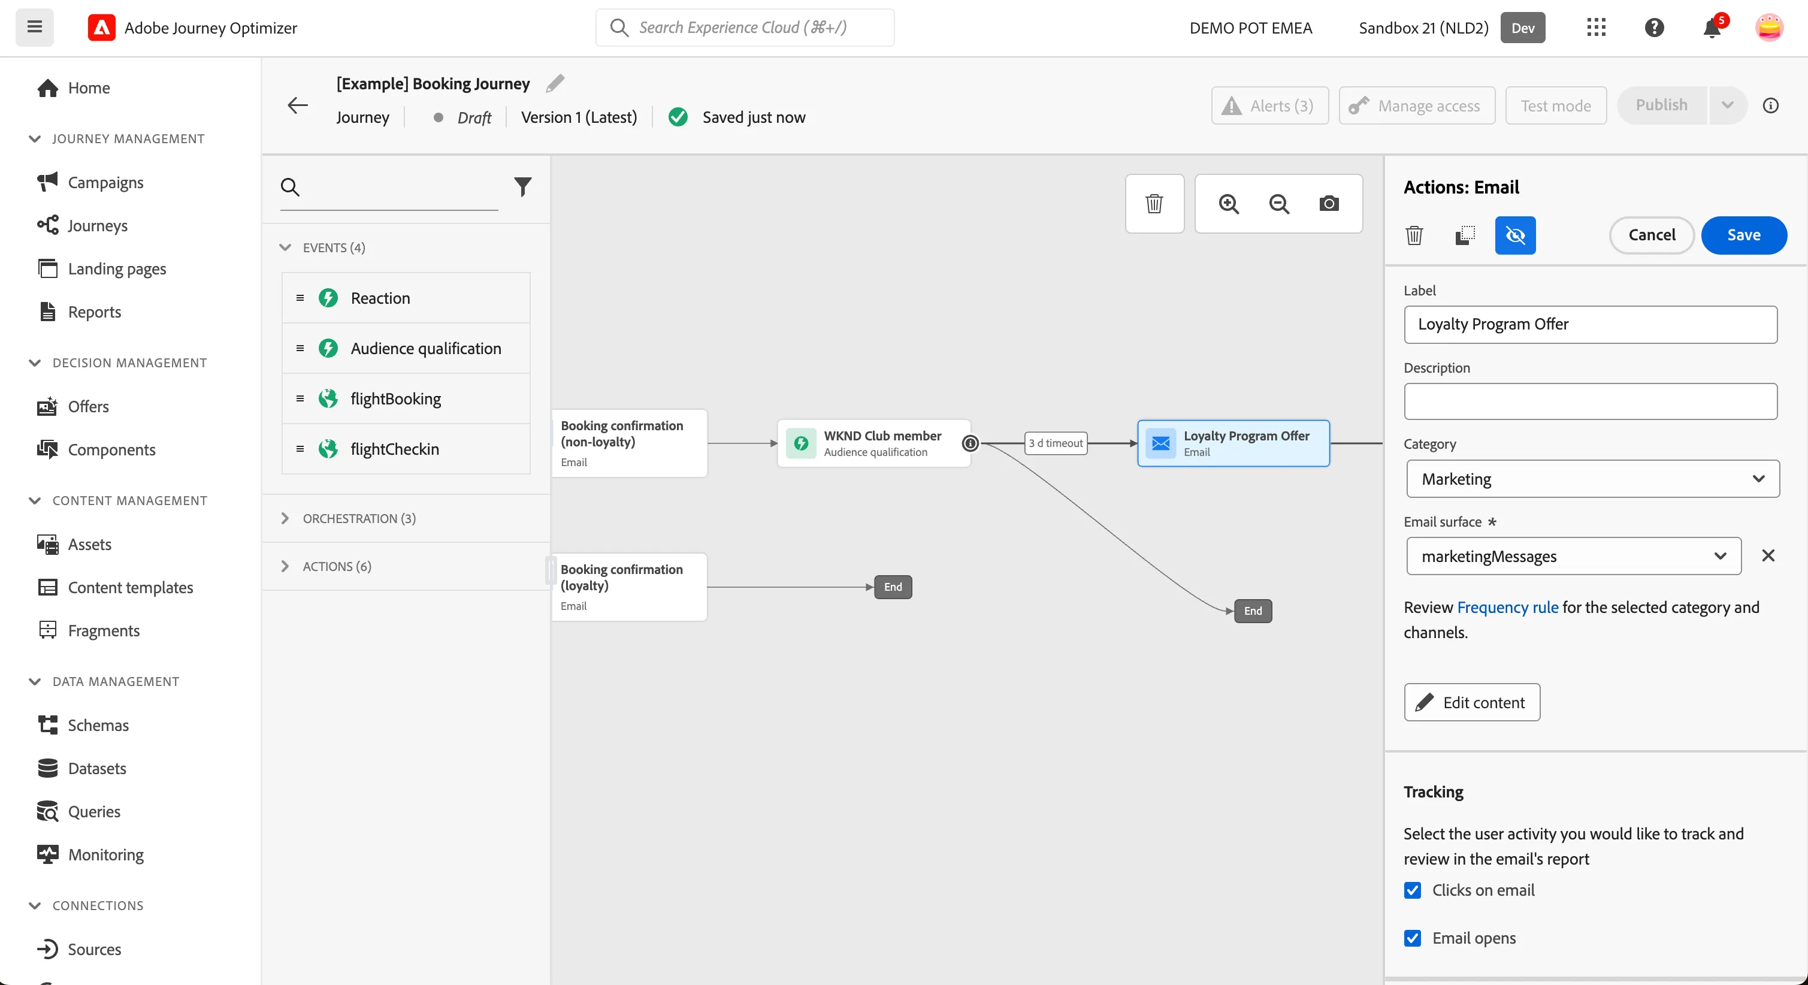Viewport: 1808px width, 985px height.
Task: Open the Email surface marketingMessages dropdown
Action: pos(1573,556)
